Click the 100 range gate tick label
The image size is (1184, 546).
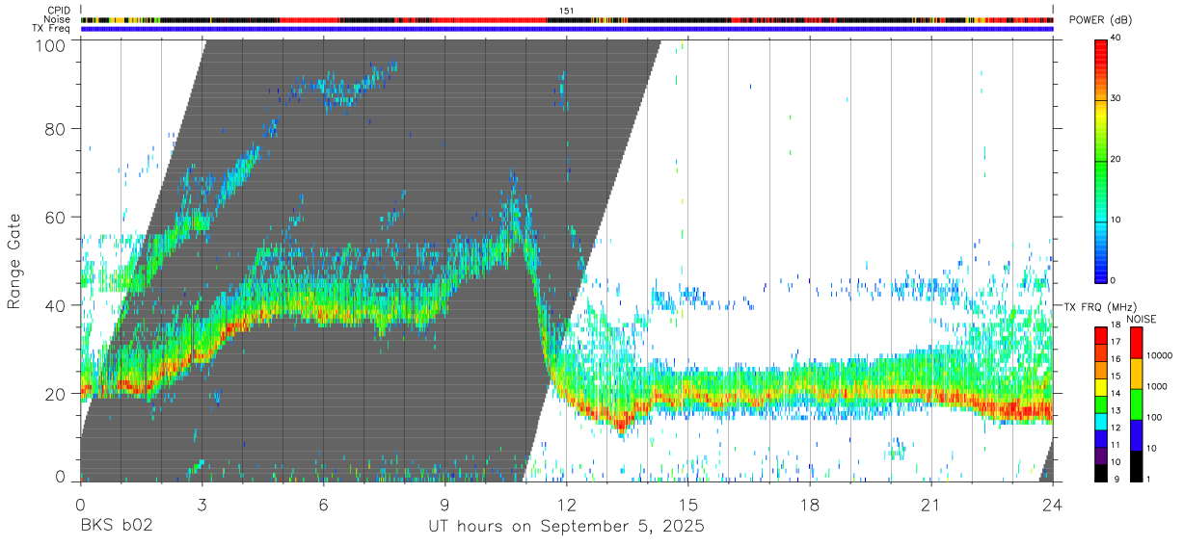pyautogui.click(x=50, y=46)
